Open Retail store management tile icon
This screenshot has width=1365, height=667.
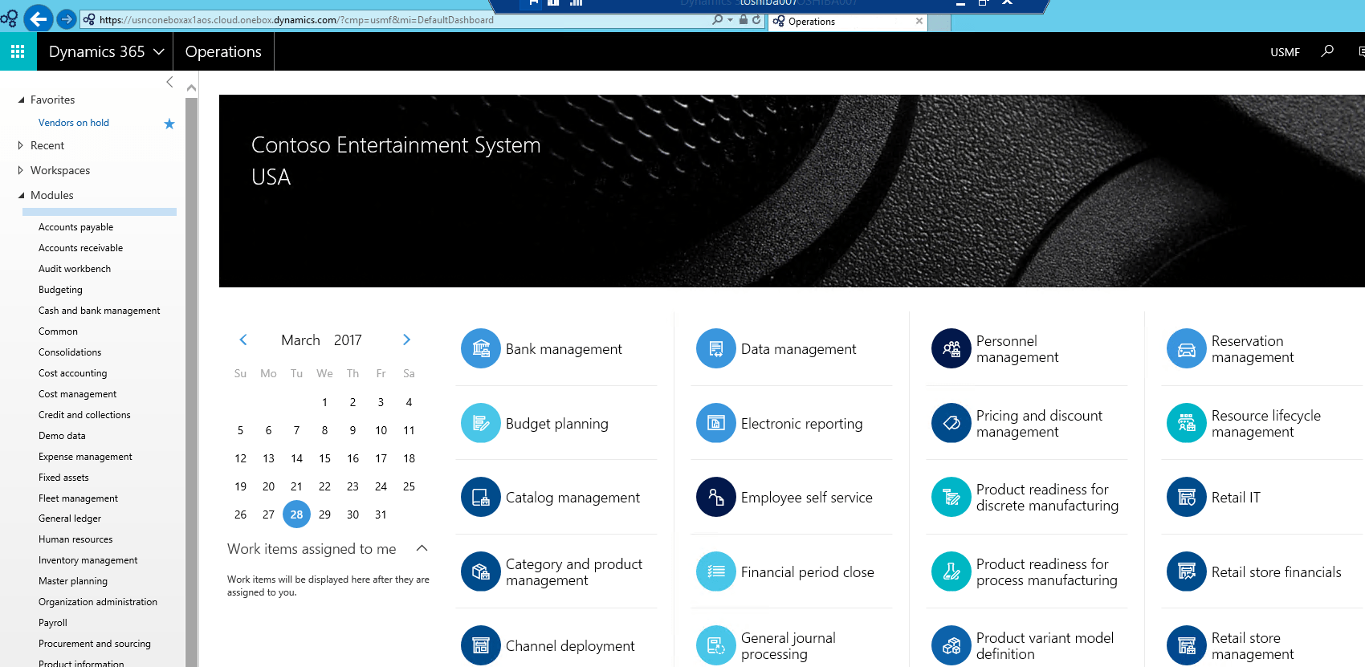click(x=1187, y=645)
